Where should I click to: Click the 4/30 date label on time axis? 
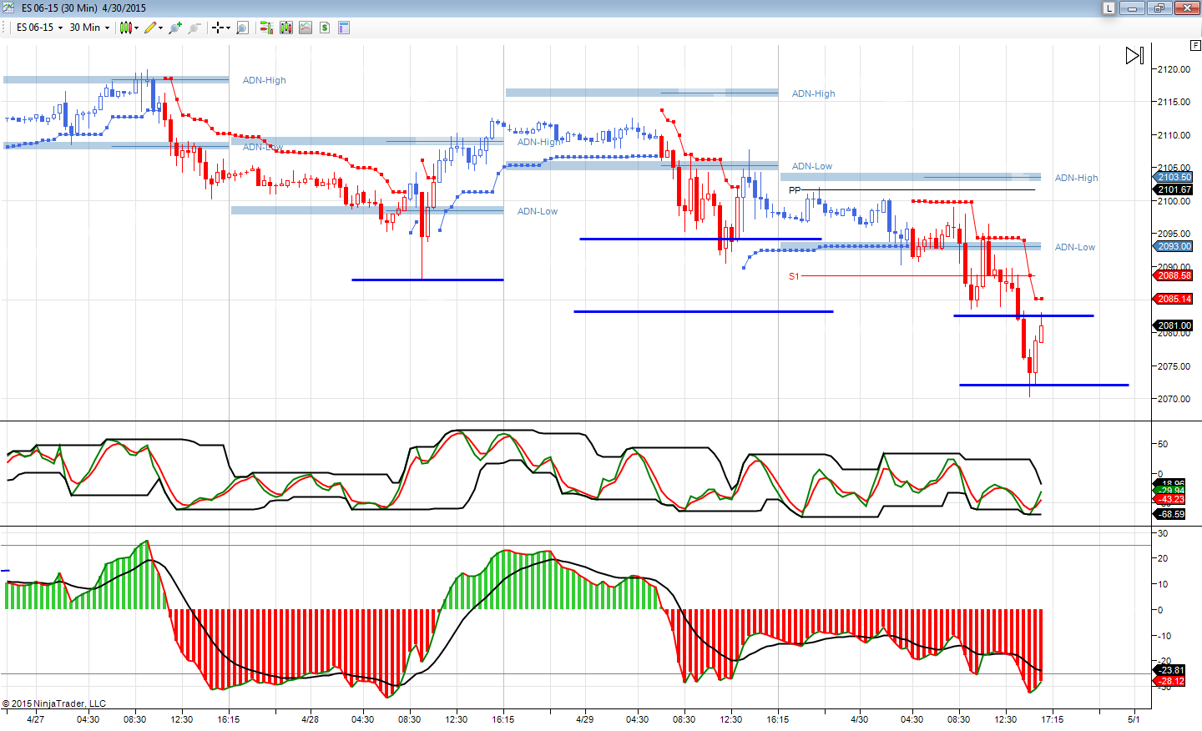[x=860, y=719]
